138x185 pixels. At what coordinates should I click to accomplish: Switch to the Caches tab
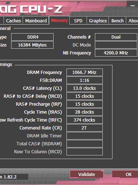coord(13,21)
